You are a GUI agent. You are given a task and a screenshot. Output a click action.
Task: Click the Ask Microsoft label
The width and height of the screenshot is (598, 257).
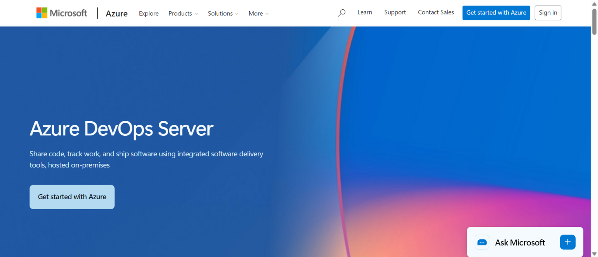[520, 242]
